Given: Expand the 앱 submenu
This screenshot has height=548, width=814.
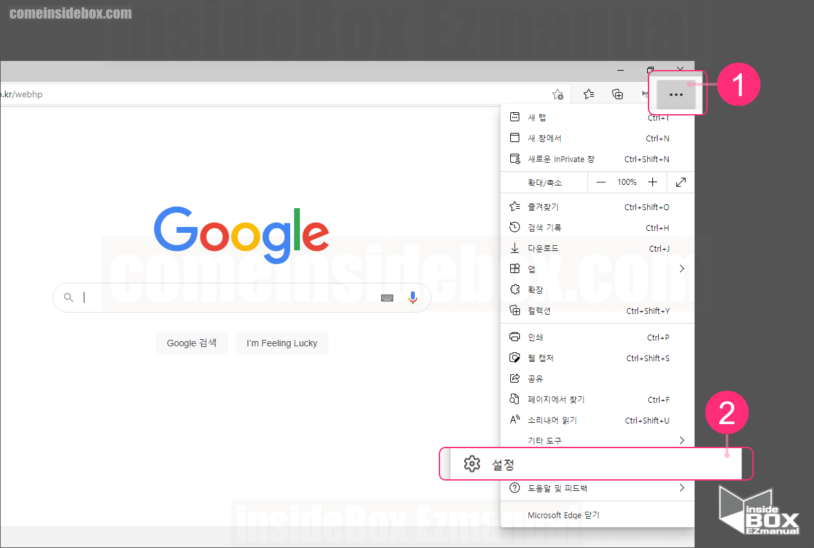Looking at the screenshot, I should pyautogui.click(x=597, y=269).
